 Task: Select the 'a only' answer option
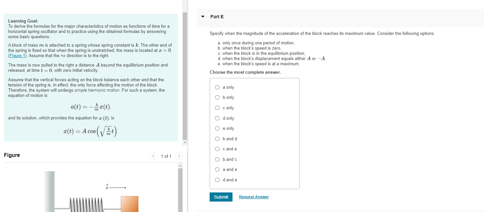pyautogui.click(x=217, y=87)
